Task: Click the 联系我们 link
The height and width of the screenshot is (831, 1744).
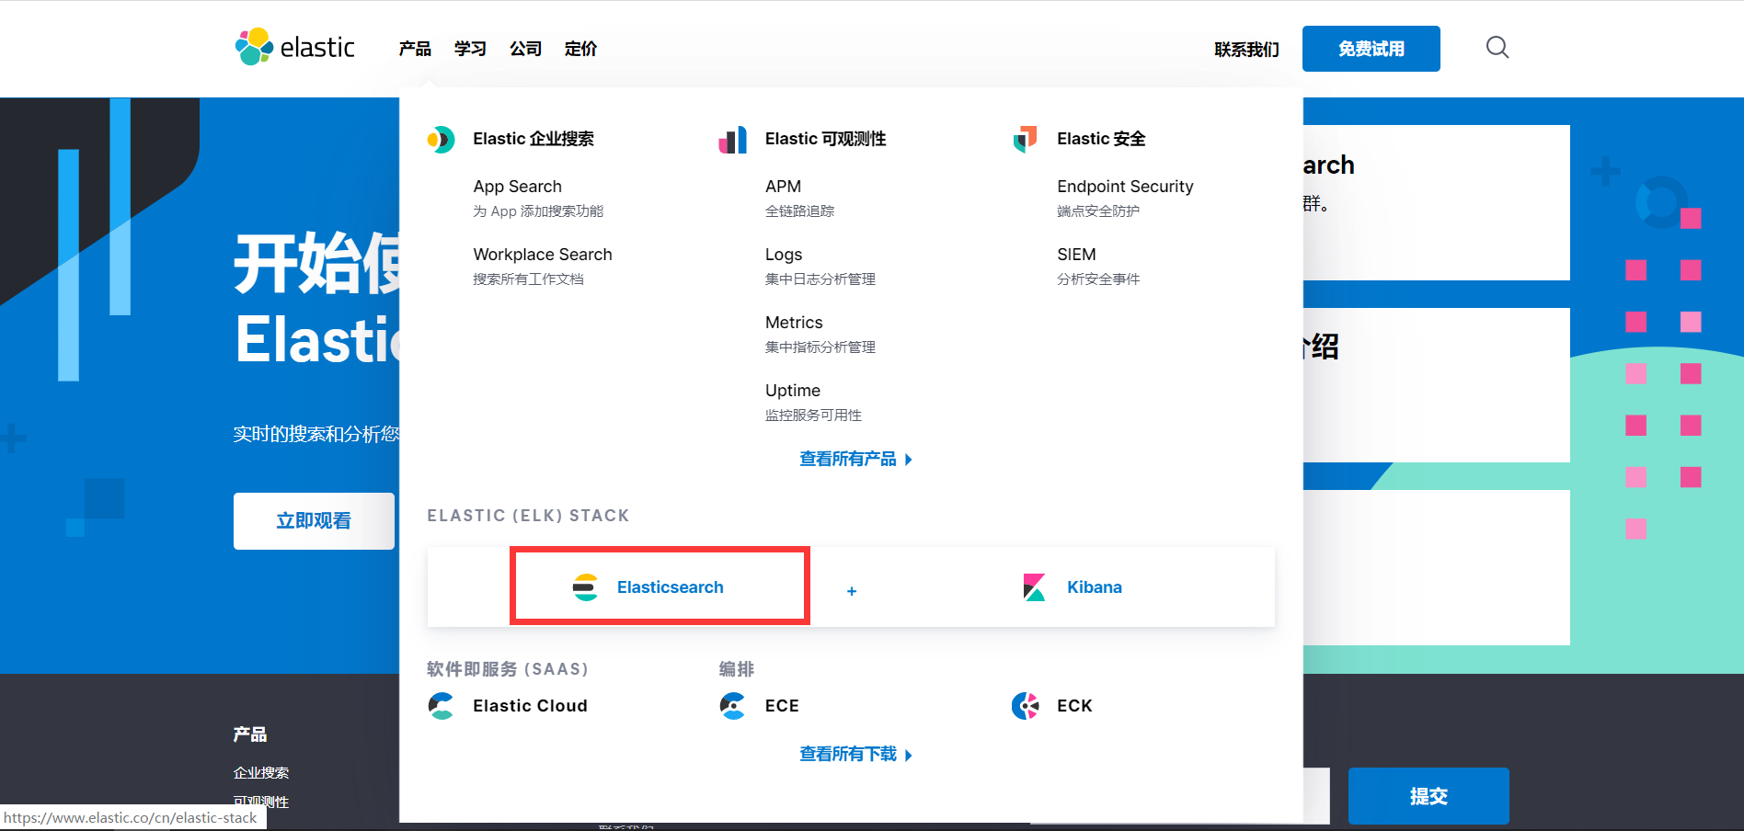Action: tap(1246, 50)
